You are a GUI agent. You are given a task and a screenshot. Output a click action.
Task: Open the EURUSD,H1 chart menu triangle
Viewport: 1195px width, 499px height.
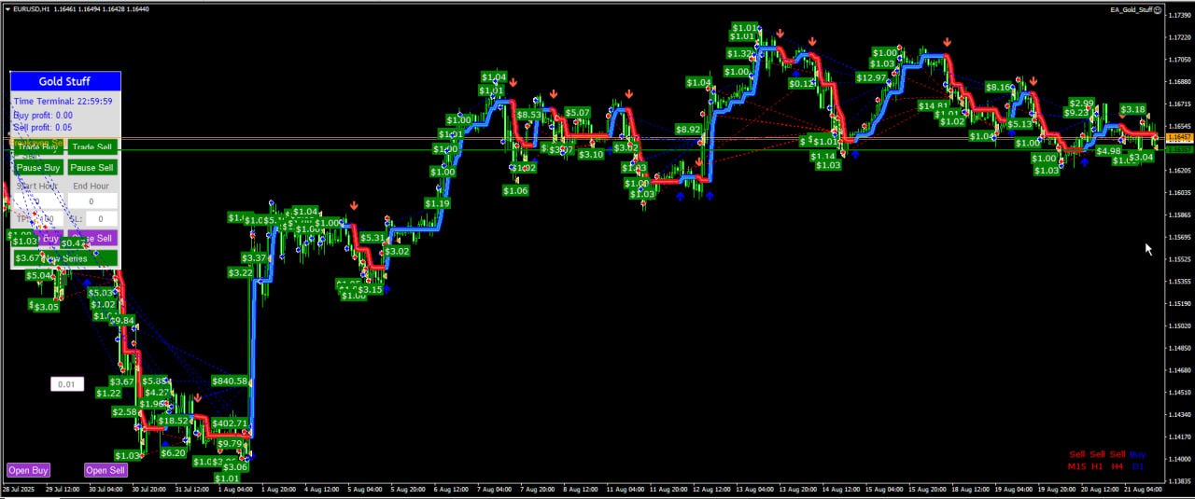pos(7,8)
